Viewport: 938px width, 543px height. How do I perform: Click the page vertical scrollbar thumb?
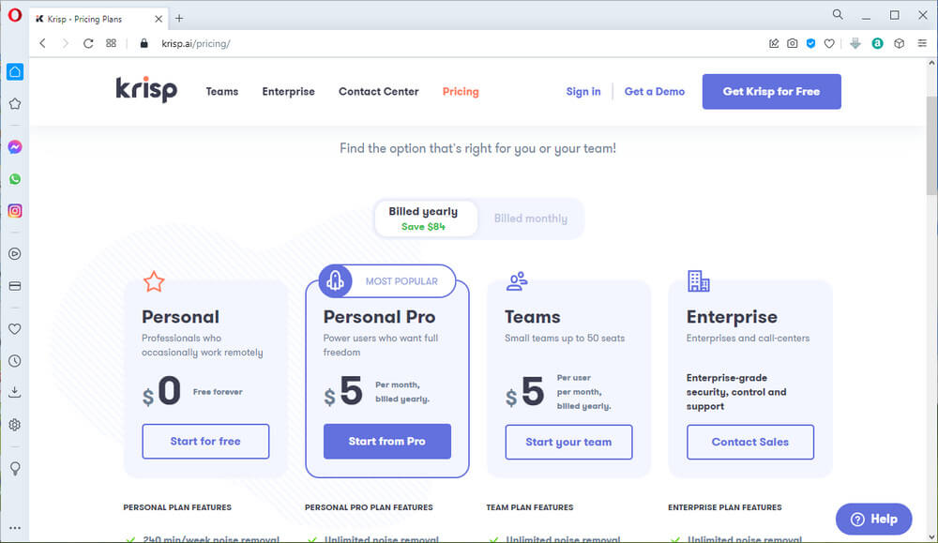[x=931, y=144]
